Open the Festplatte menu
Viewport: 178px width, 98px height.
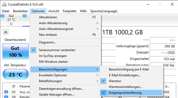tap(69, 11)
